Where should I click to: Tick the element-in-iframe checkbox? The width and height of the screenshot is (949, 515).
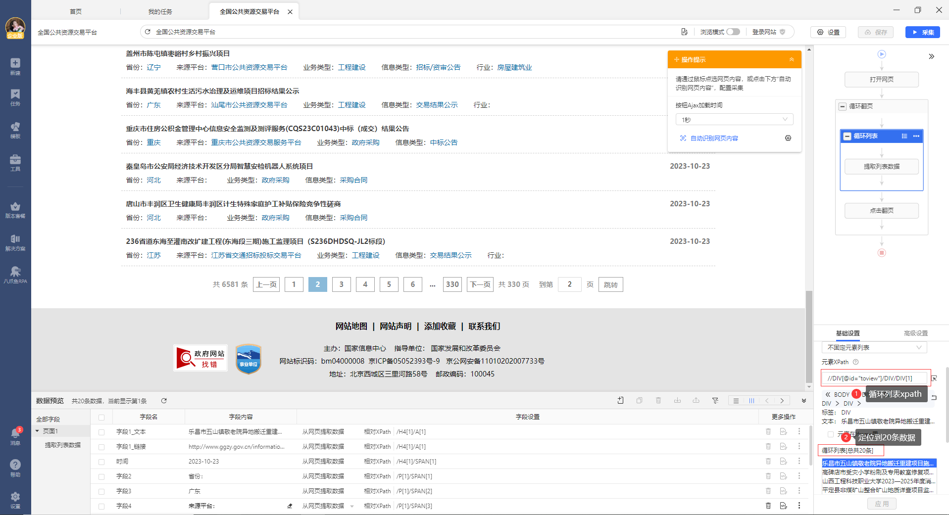pyautogui.click(x=831, y=434)
